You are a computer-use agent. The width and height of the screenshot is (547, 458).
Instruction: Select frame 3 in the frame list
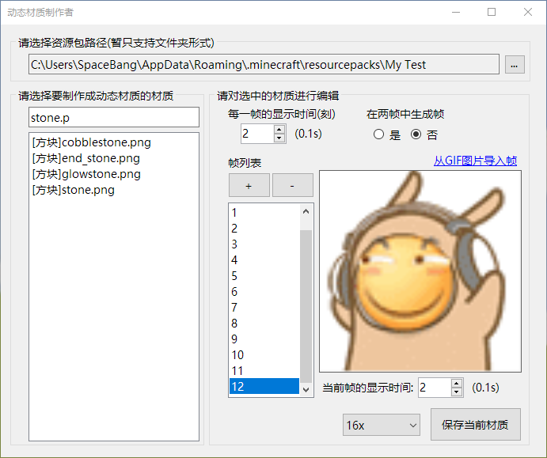pos(264,244)
